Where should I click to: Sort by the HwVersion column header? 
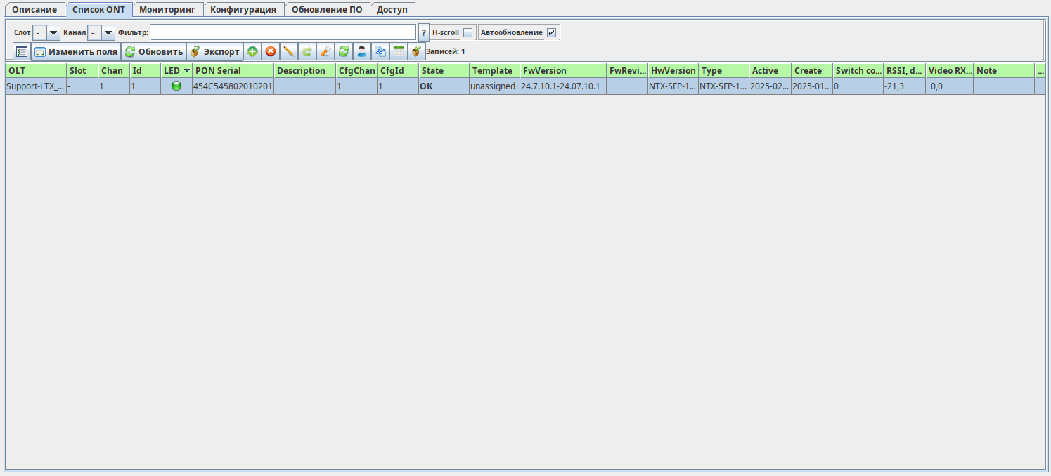pyautogui.click(x=673, y=70)
